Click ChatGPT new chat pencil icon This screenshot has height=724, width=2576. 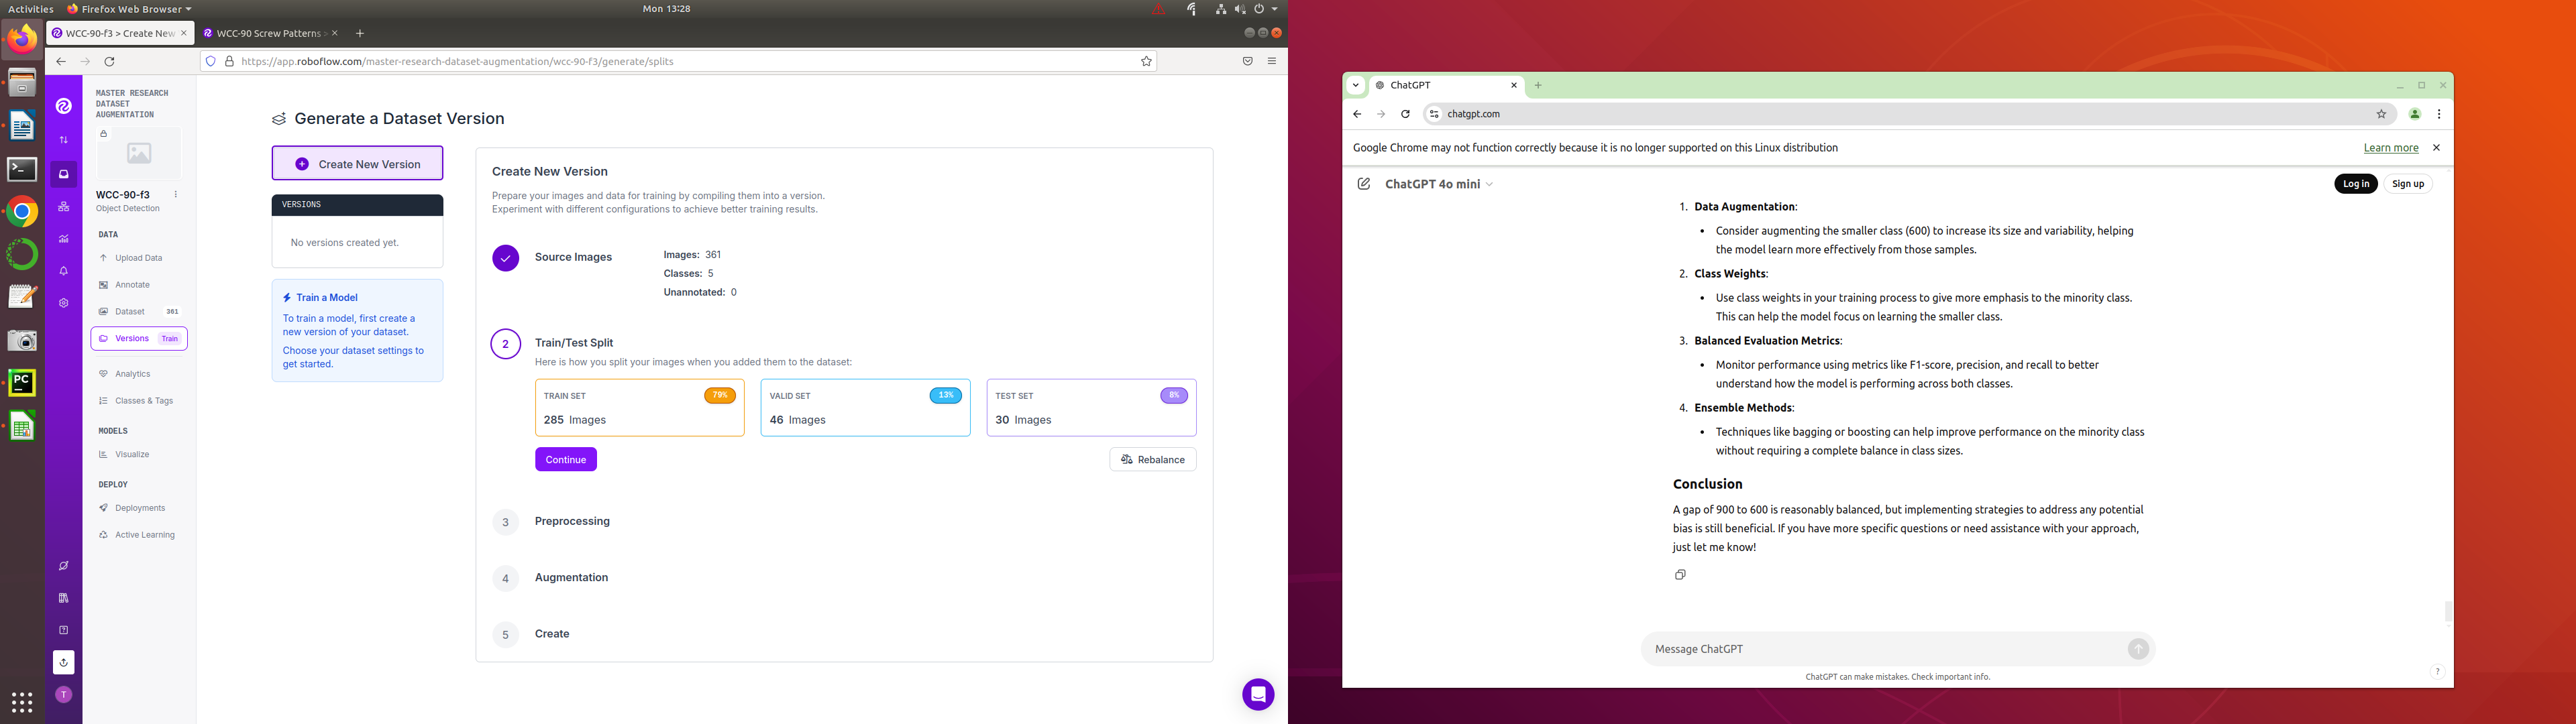point(1363,184)
